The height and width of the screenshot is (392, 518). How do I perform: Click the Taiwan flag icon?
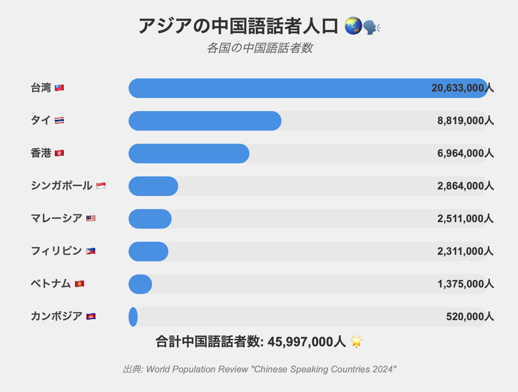pos(59,88)
